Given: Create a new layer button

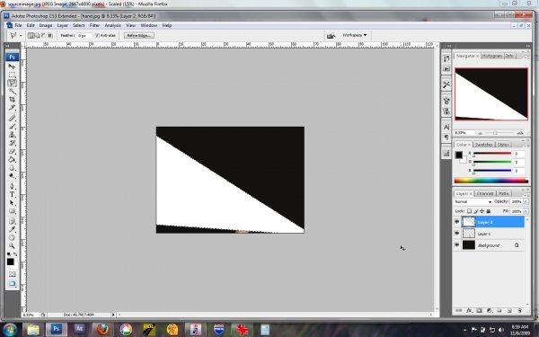Looking at the screenshot, I should [509, 311].
